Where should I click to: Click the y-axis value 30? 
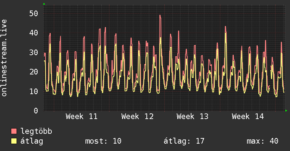point(34,52)
